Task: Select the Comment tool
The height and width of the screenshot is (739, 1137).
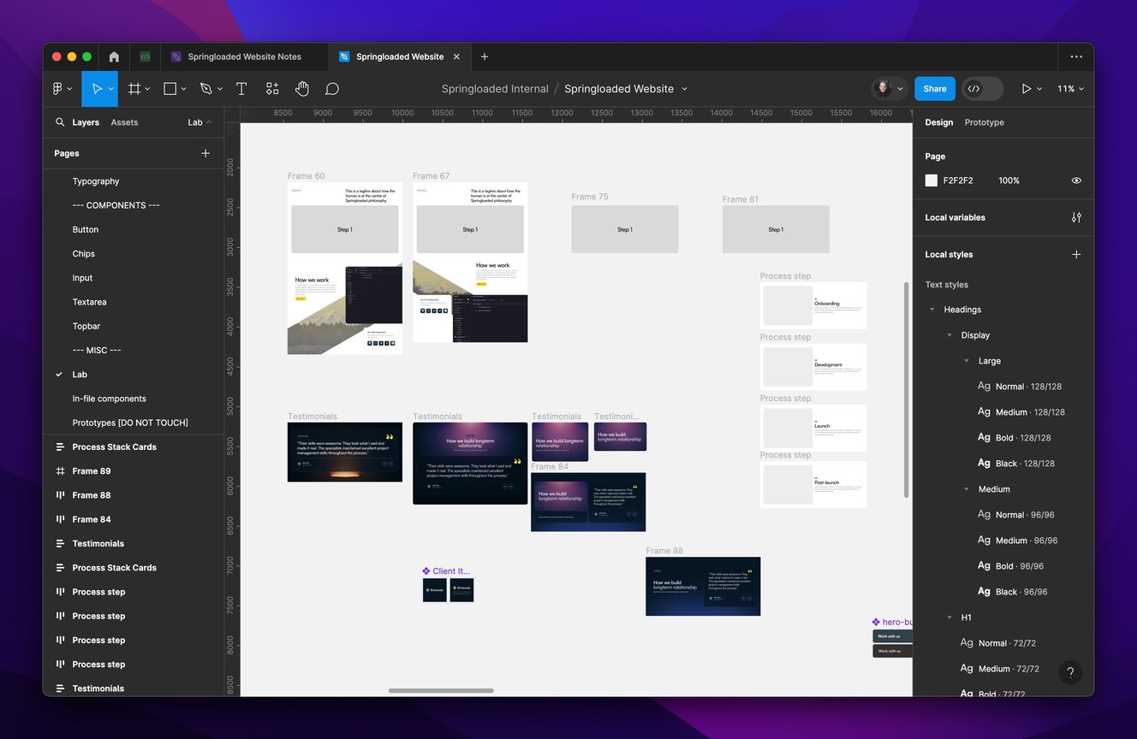Action: [332, 89]
